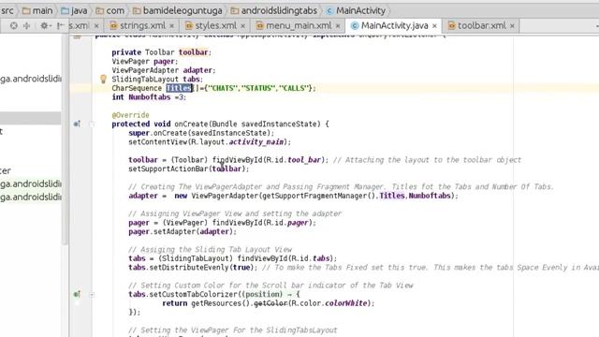Screen dimensions: 599x337
Task: Expand the setCustomTabColorizer lambda fold marker
Action: 92,295
